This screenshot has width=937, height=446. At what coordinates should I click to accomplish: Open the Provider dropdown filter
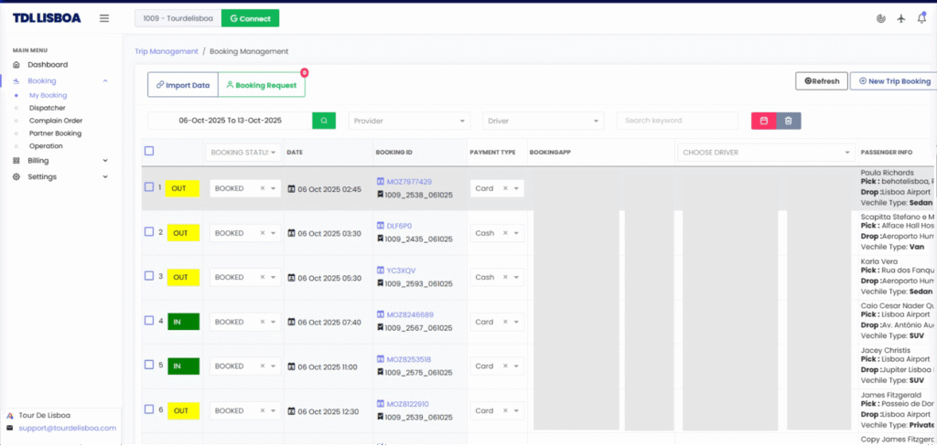click(x=409, y=121)
